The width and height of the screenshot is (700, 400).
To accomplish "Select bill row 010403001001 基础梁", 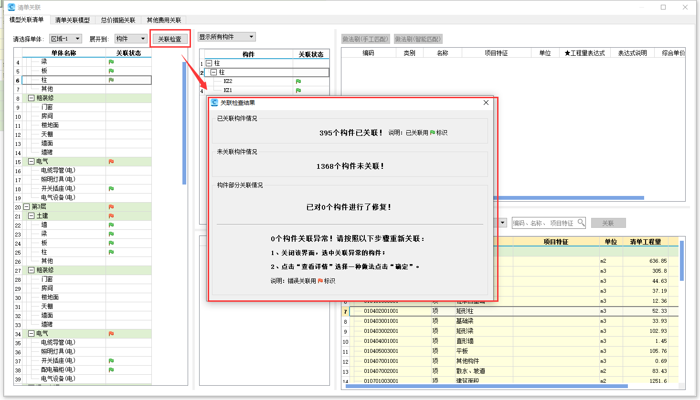I will [x=509, y=321].
